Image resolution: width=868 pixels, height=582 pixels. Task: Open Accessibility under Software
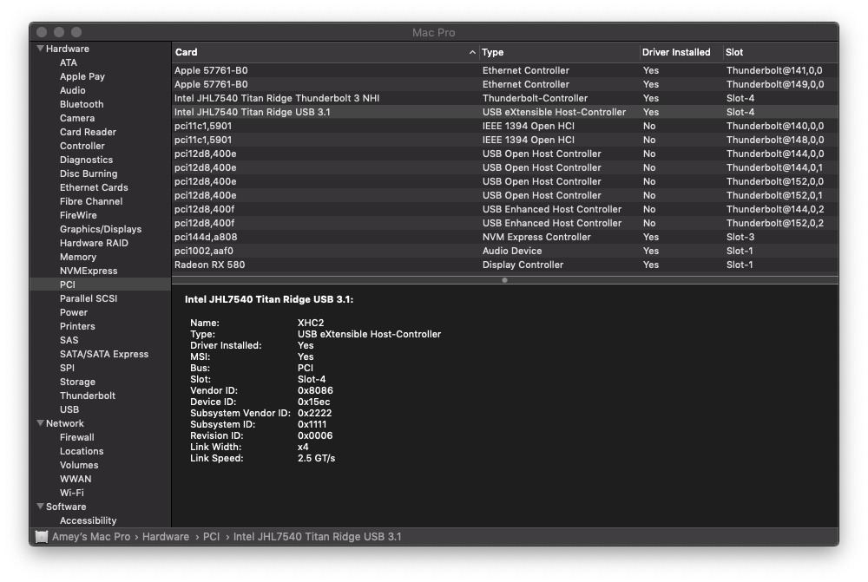(88, 520)
